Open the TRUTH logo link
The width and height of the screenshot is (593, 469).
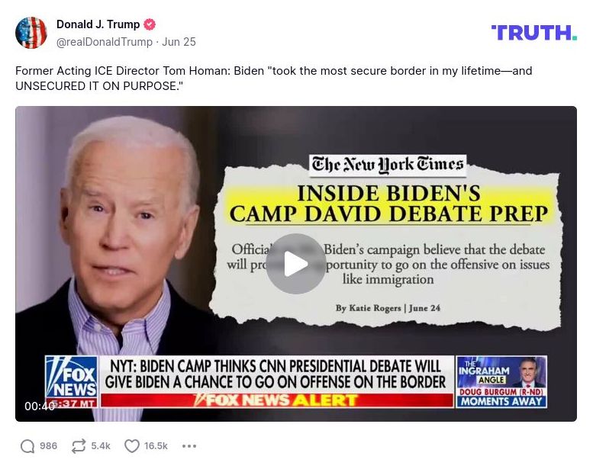(x=534, y=33)
